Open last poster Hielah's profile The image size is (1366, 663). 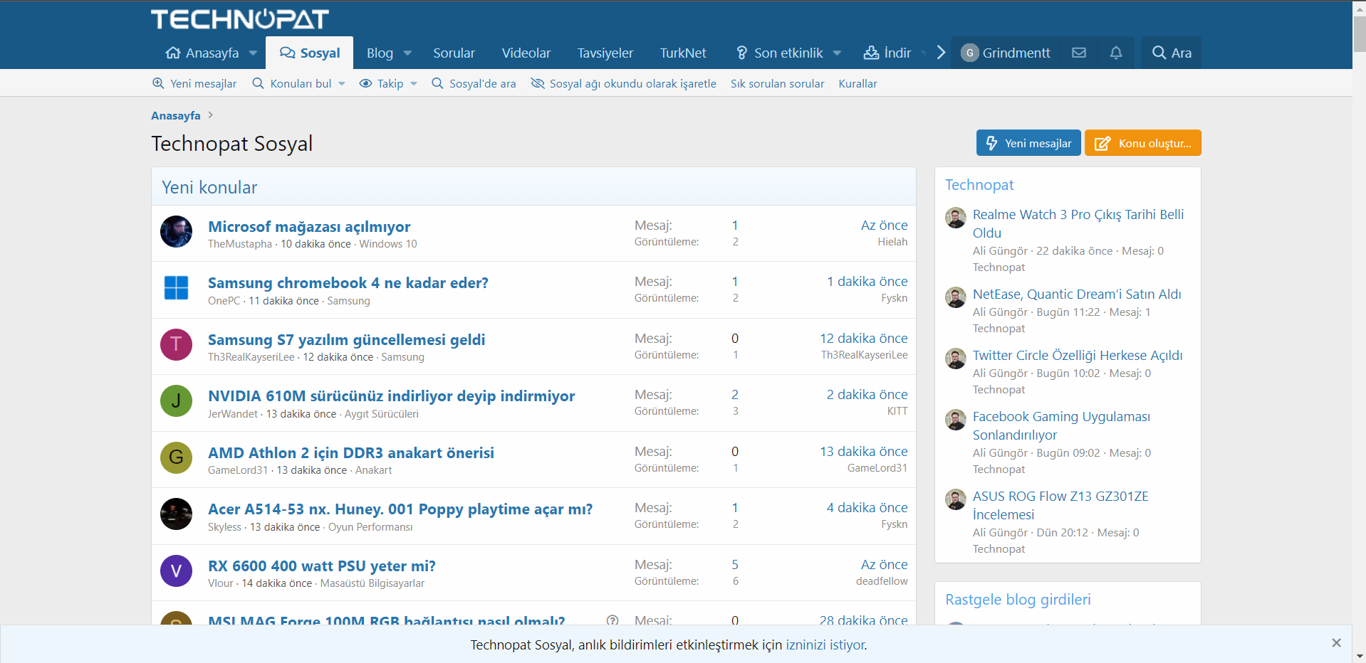point(892,242)
